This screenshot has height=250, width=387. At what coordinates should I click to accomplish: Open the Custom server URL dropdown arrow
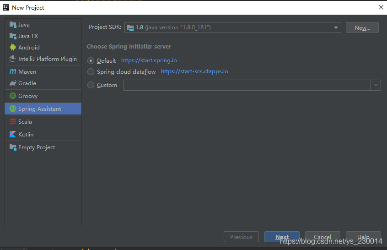click(x=376, y=85)
